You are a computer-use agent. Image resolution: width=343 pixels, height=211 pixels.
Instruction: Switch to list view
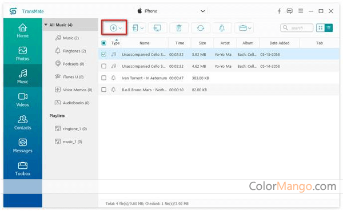329,28
